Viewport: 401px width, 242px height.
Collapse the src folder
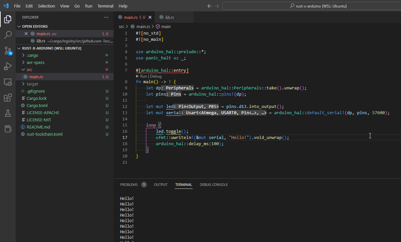click(x=29, y=69)
